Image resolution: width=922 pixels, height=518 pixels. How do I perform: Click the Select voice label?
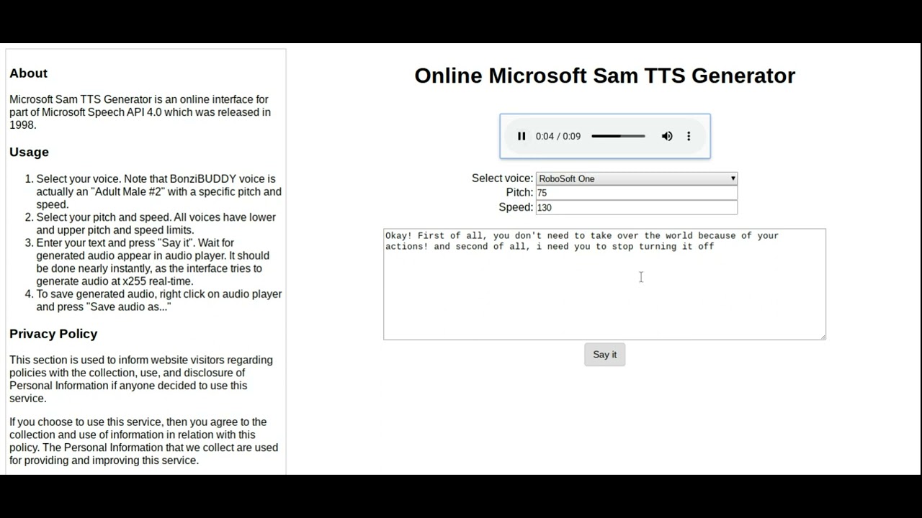click(x=502, y=178)
